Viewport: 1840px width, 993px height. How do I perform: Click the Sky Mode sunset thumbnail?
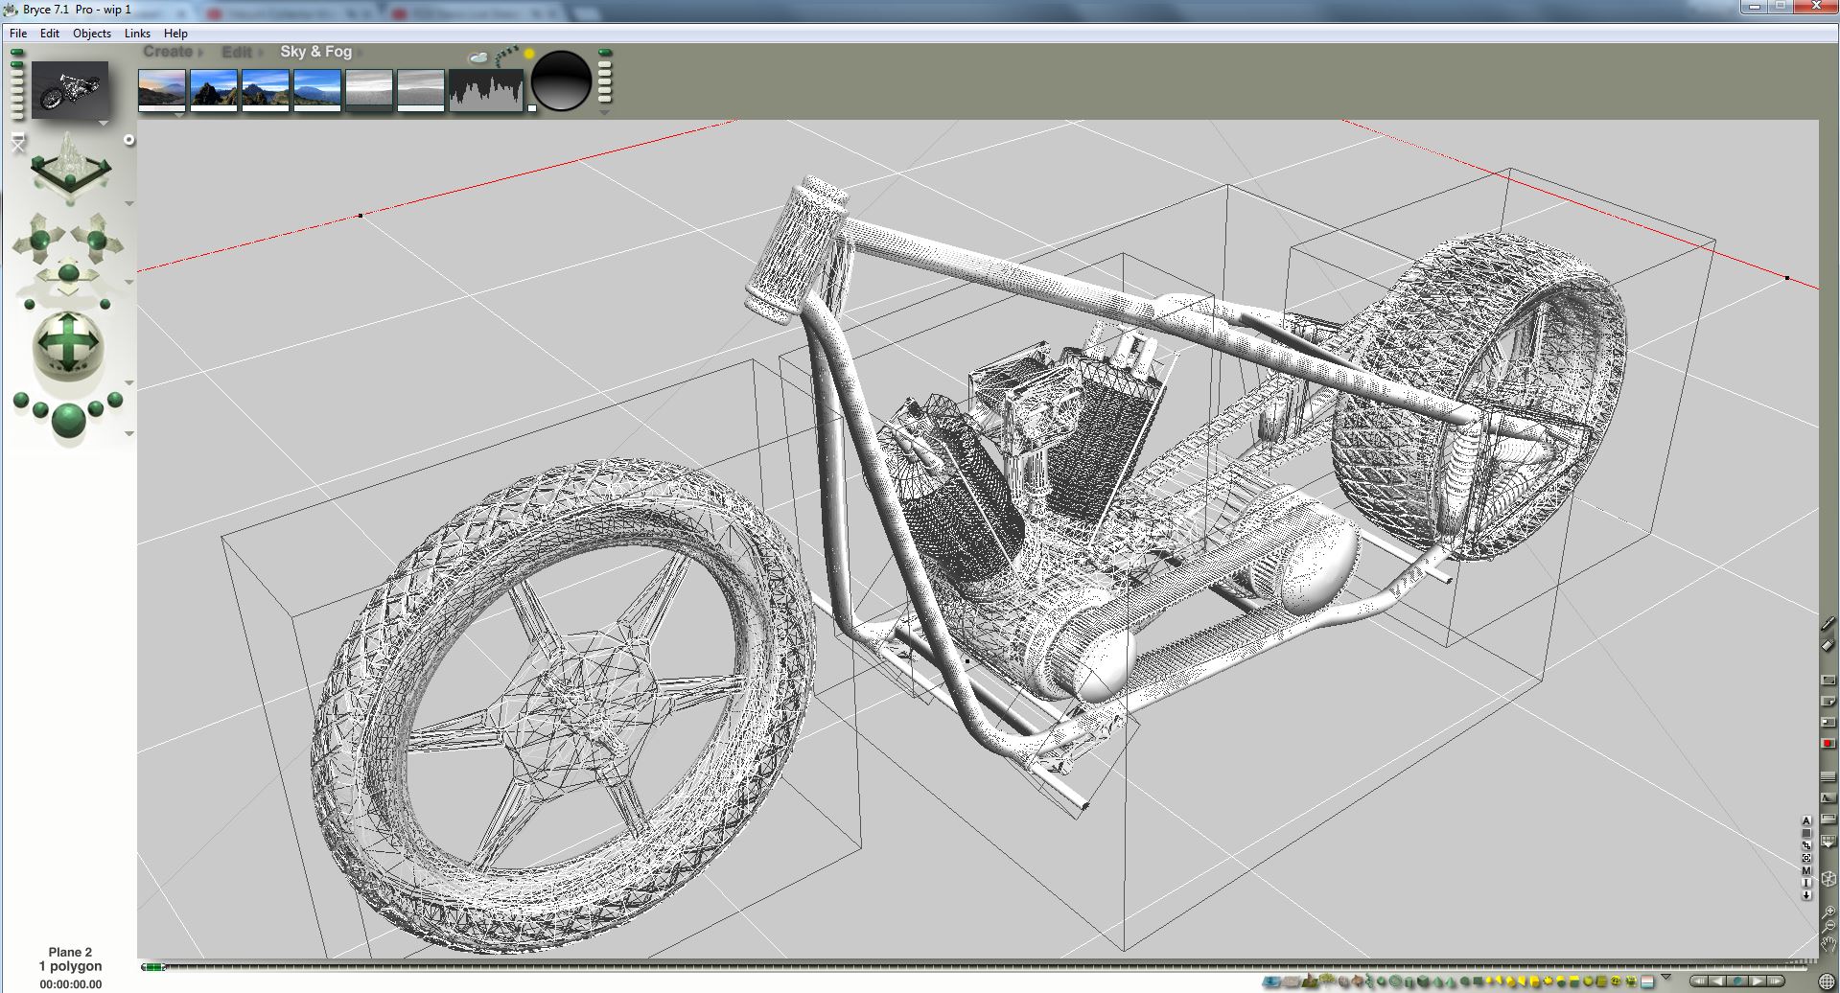tap(162, 89)
